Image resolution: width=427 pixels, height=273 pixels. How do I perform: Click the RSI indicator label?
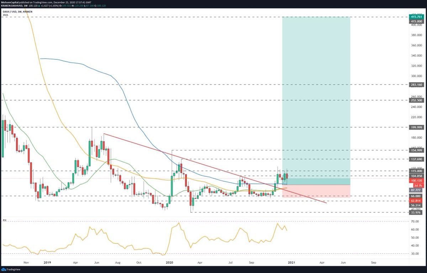5,220
